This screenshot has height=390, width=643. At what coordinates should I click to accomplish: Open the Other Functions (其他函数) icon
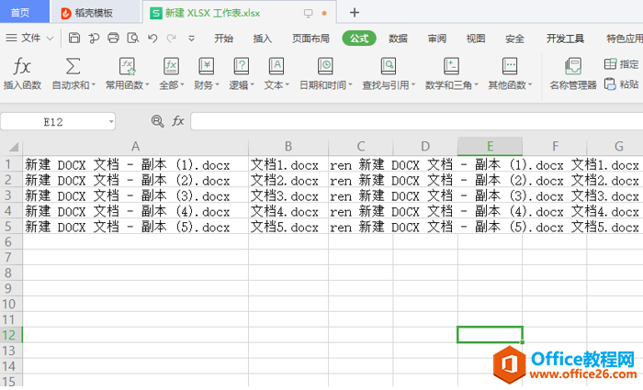(x=510, y=66)
